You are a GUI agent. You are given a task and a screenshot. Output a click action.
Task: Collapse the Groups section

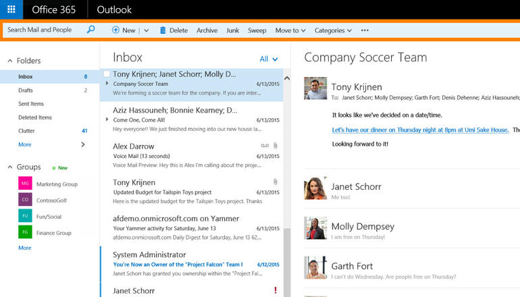tap(9, 167)
